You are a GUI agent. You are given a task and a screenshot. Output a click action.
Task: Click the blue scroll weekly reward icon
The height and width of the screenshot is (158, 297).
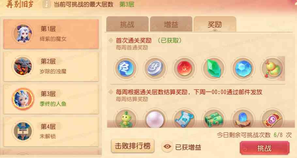point(184,118)
